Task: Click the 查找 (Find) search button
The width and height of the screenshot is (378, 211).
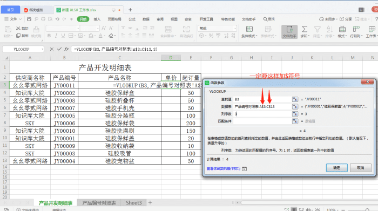Action: click(269, 19)
